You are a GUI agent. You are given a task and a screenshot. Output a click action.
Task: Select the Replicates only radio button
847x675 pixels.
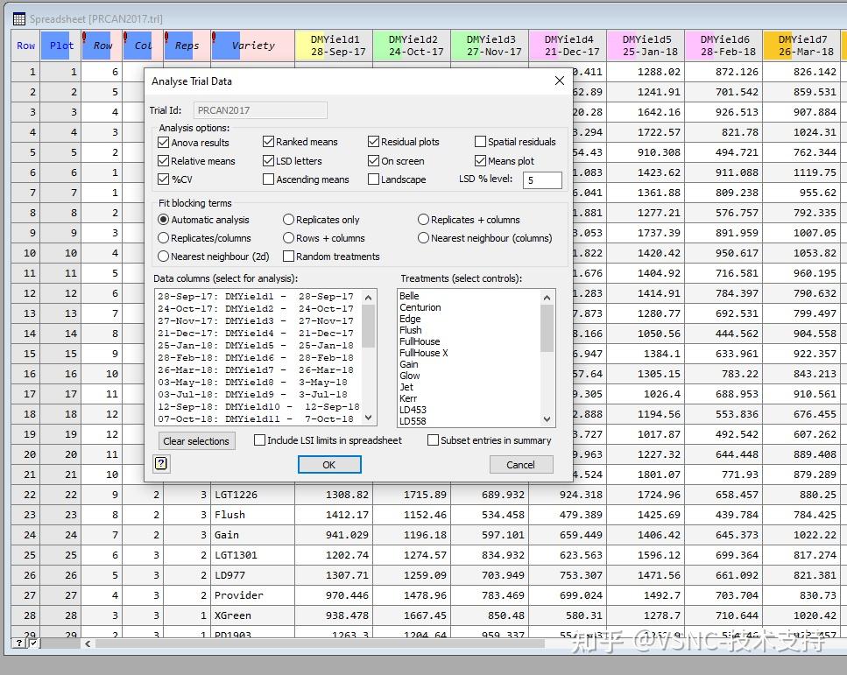tap(289, 219)
